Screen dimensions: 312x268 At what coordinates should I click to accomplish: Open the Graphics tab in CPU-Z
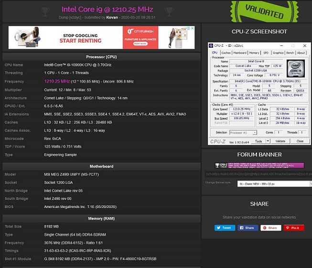(278, 53)
